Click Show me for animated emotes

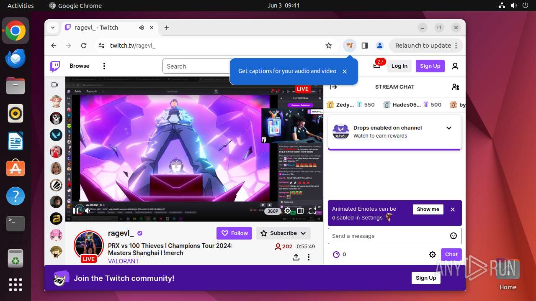428,209
